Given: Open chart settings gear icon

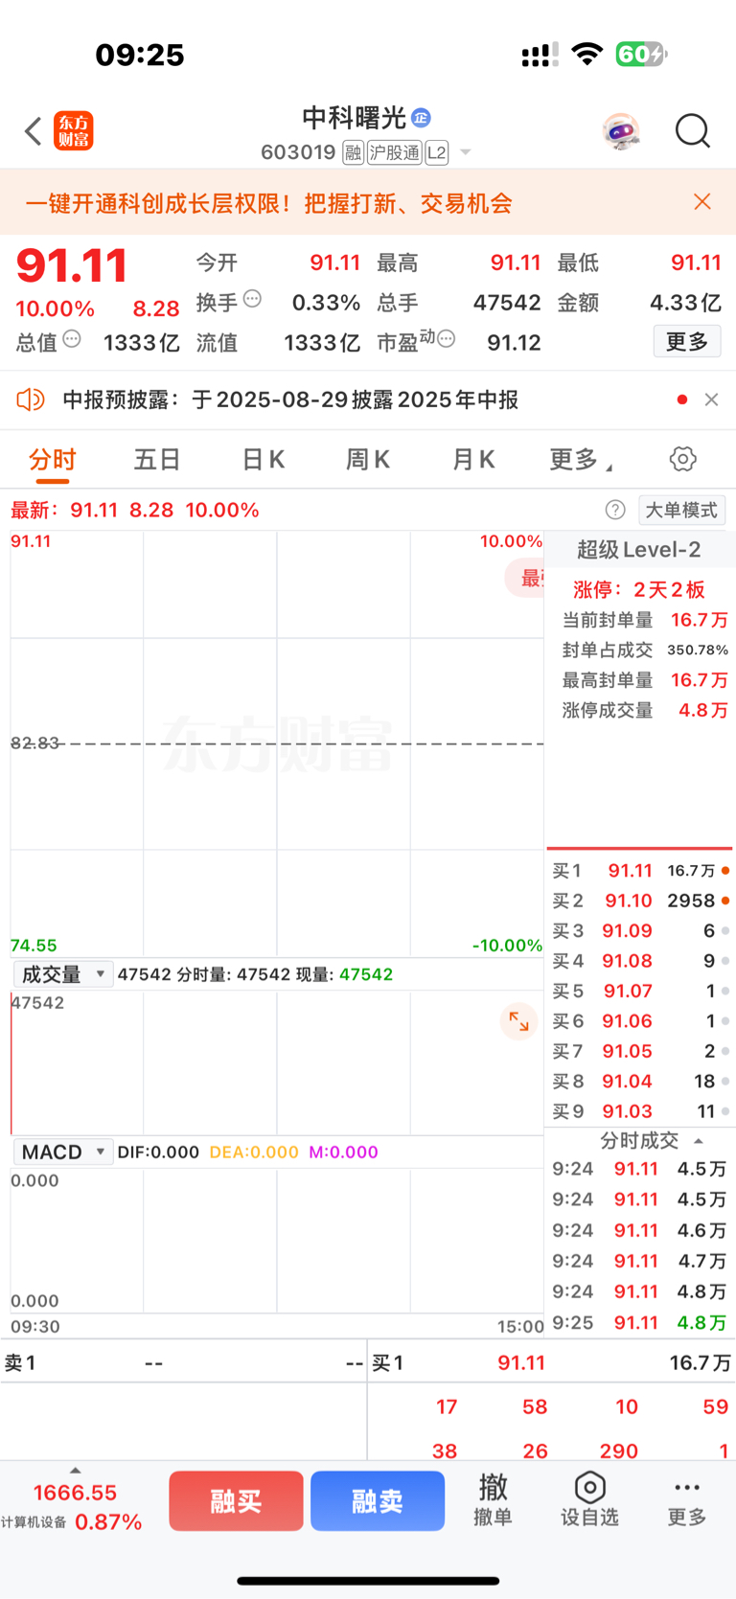Looking at the screenshot, I should point(682,459).
